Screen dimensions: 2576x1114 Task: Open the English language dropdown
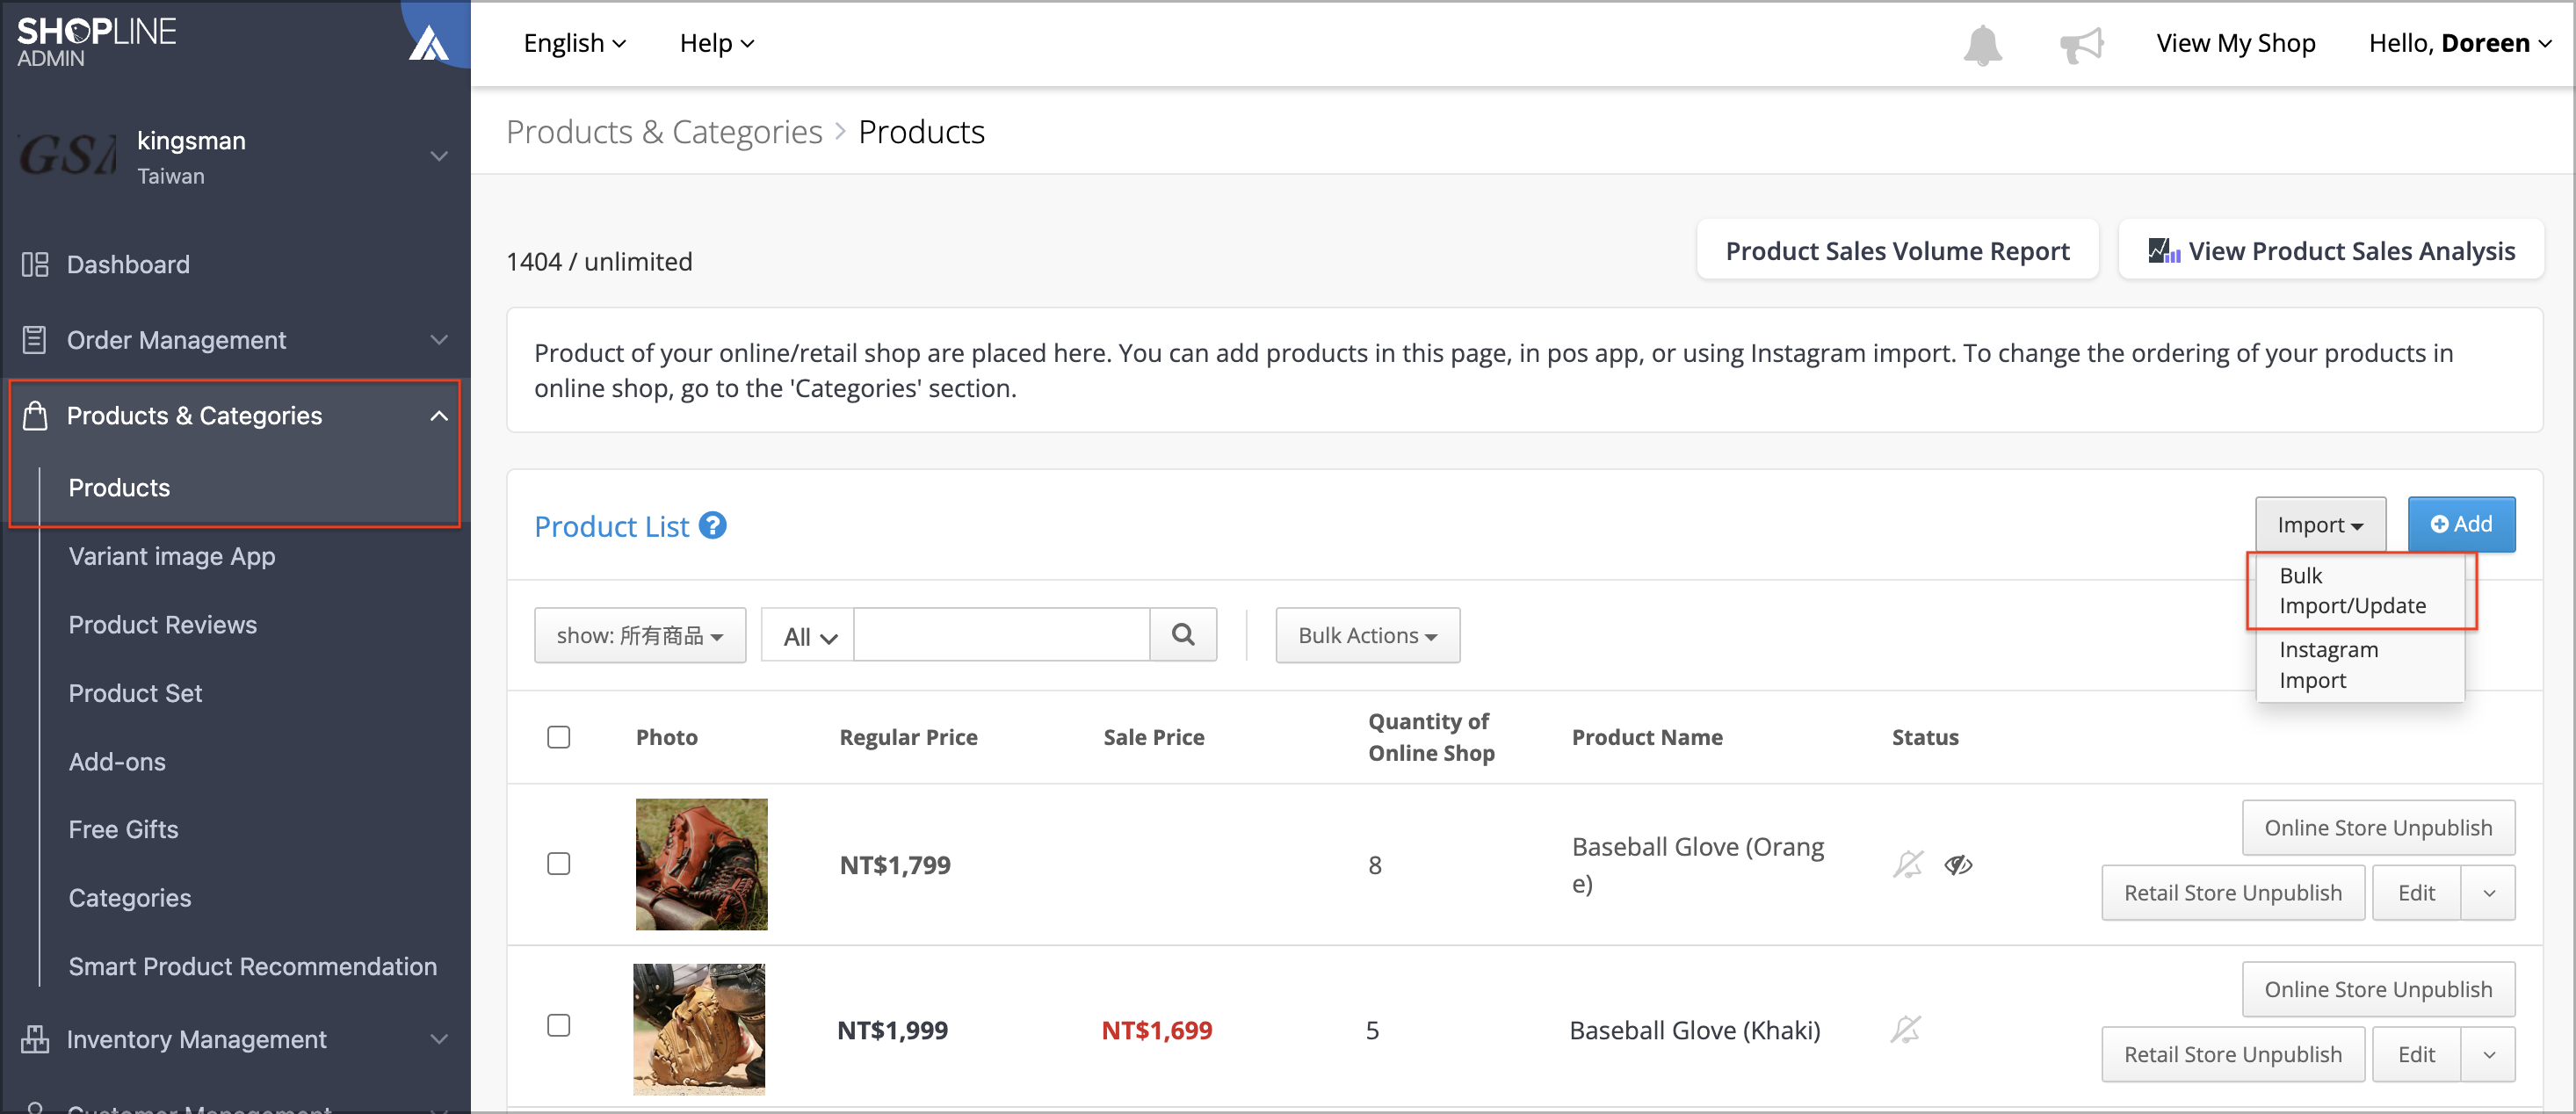pos(575,43)
